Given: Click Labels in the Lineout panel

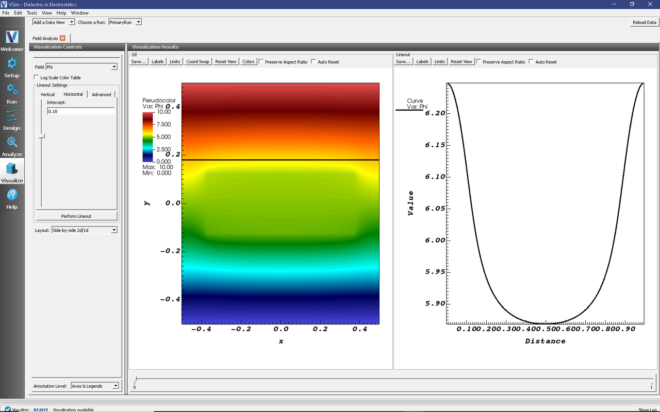Looking at the screenshot, I should coord(422,62).
